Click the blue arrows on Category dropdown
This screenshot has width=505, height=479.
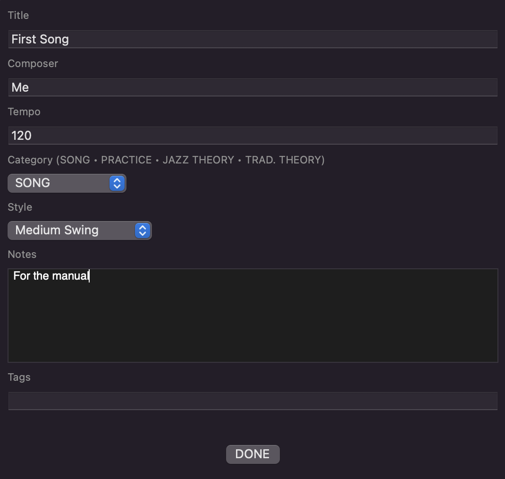(117, 183)
